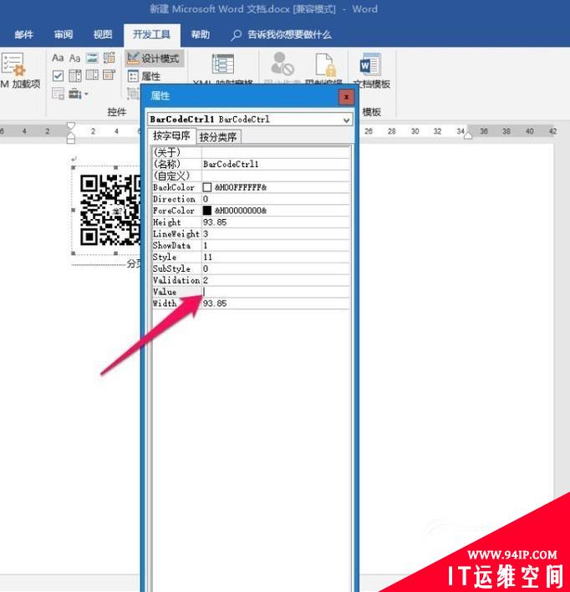The width and height of the screenshot is (570, 592).
Task: Click Width value 93.85
Action: tap(276, 304)
